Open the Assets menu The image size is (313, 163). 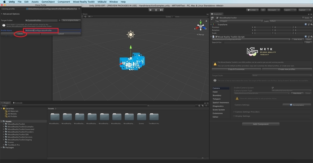(x=35, y=2)
